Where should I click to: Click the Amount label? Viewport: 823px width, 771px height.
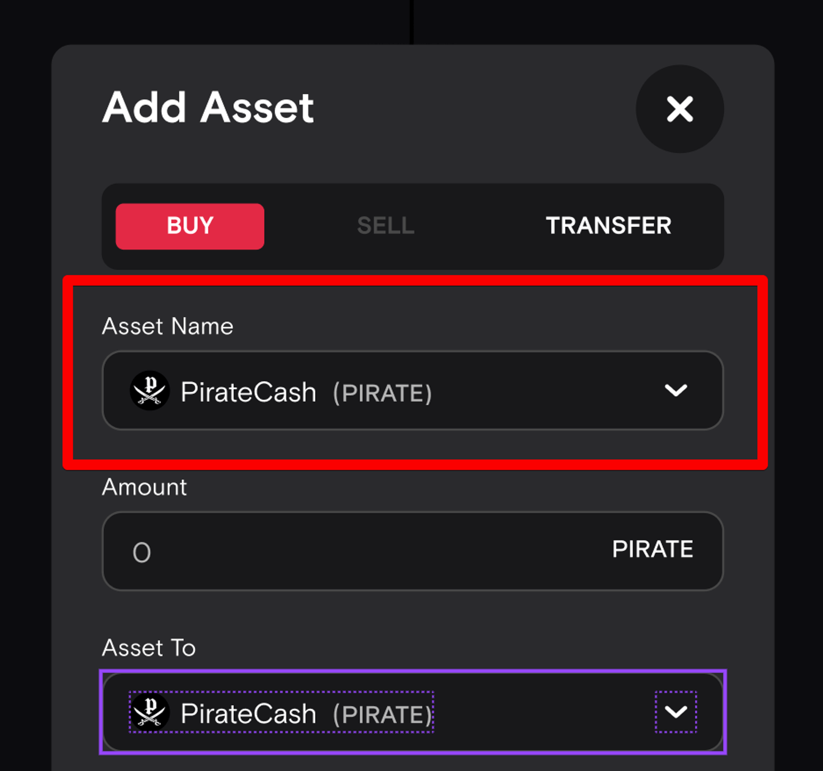144,487
